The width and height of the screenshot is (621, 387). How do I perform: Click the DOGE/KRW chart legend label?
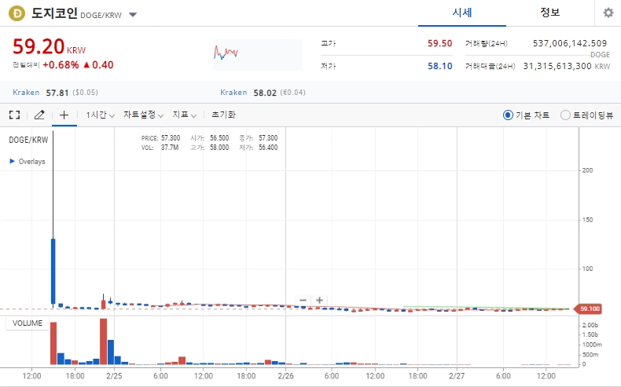pyautogui.click(x=28, y=140)
